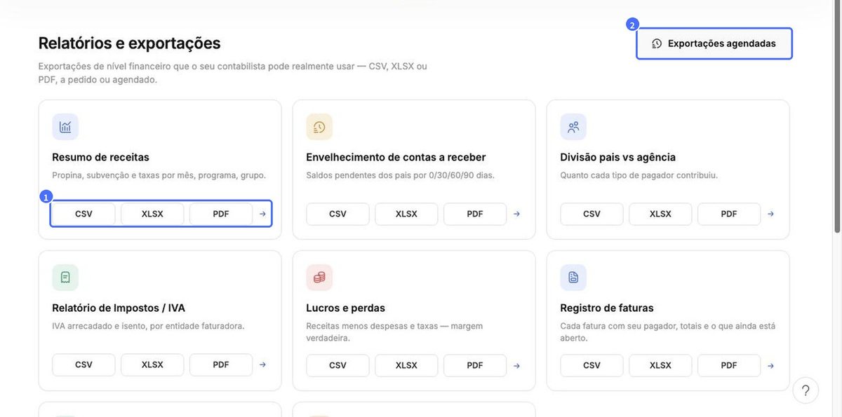
Task: Export Divisão pais vs agência as PDF
Action: coord(729,214)
